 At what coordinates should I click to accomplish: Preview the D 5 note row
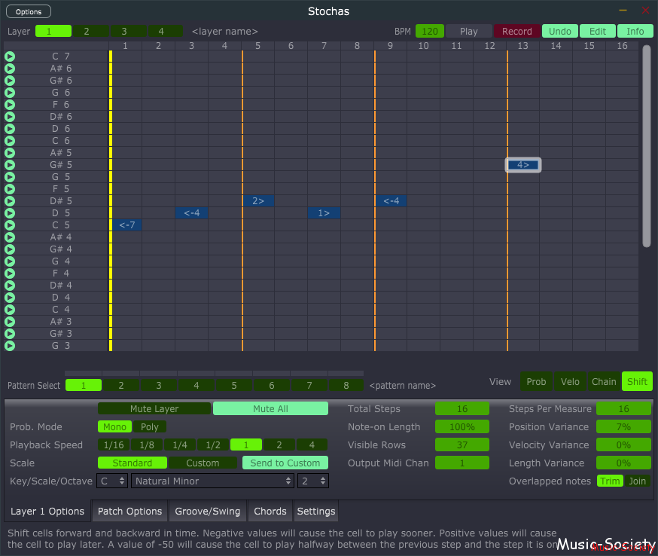(10, 213)
